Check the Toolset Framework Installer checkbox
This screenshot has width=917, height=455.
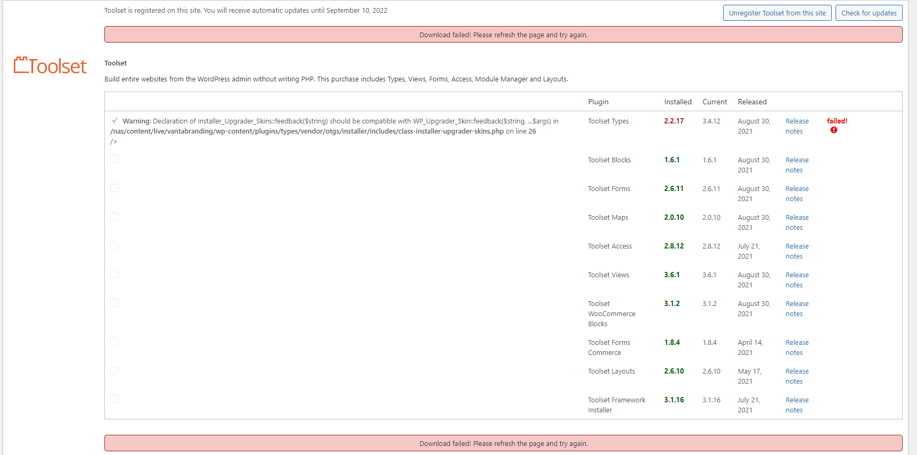[x=114, y=399]
